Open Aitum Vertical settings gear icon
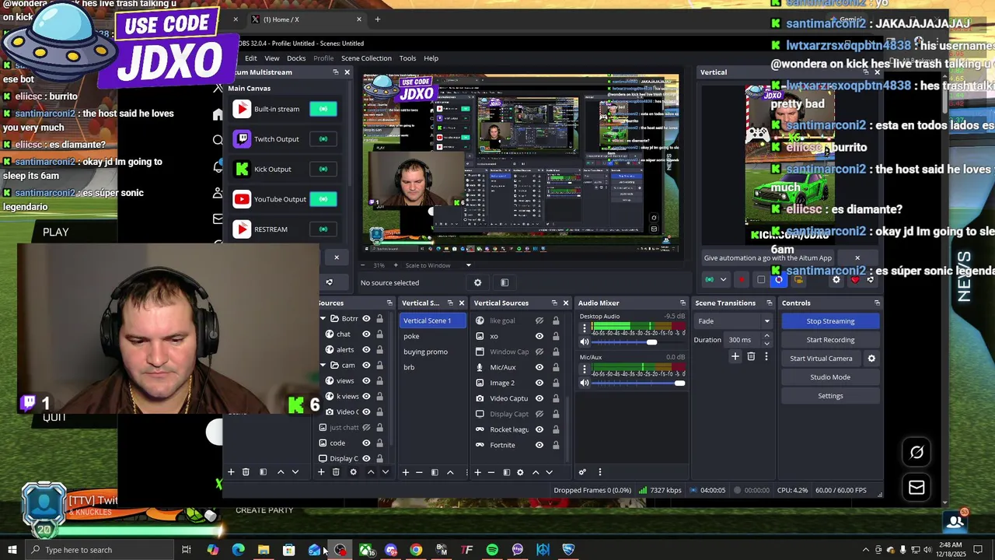Screen dimensions: 995x560 (836, 280)
